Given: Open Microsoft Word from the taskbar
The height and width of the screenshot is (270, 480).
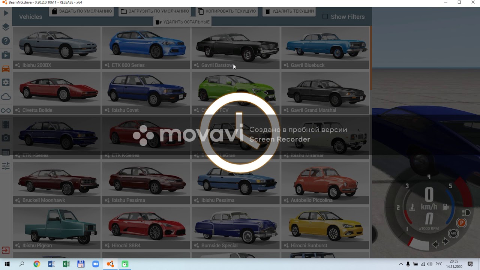Looking at the screenshot, I should coord(51,264).
